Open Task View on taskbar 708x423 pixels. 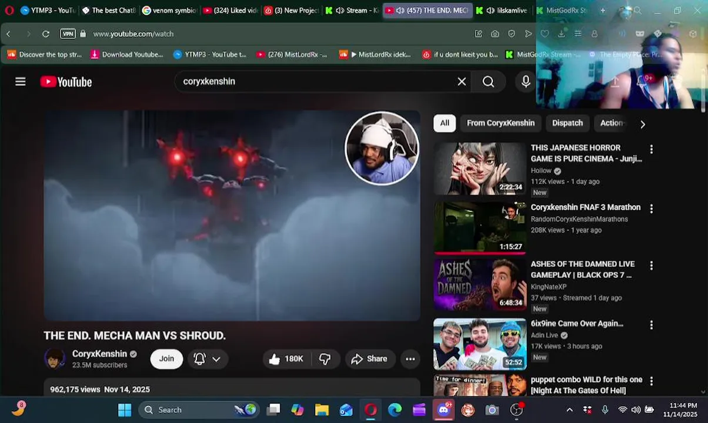(x=273, y=410)
